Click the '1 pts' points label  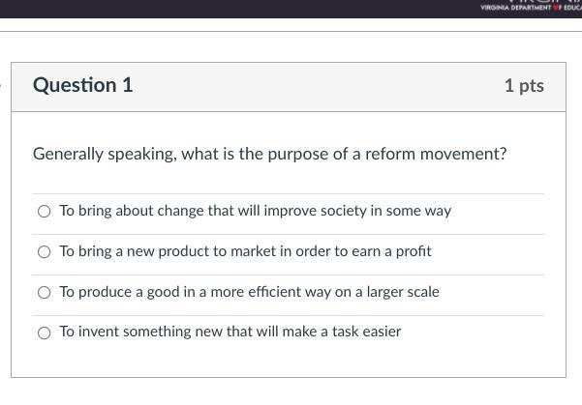(524, 86)
